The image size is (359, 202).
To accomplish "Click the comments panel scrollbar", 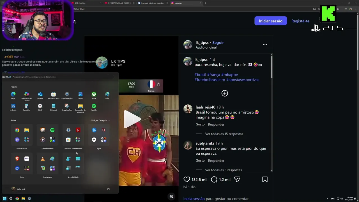I will coord(271,67).
